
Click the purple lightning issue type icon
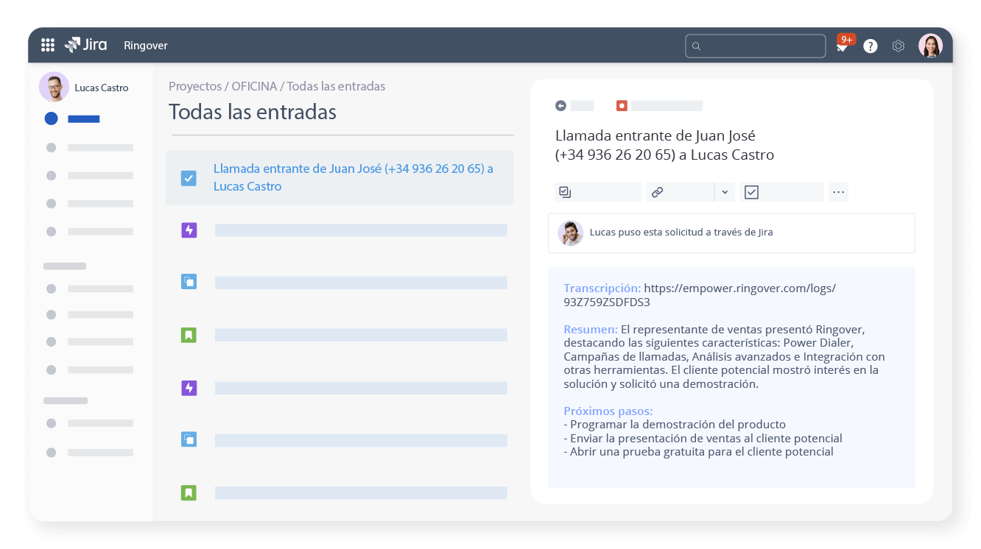[x=189, y=230]
